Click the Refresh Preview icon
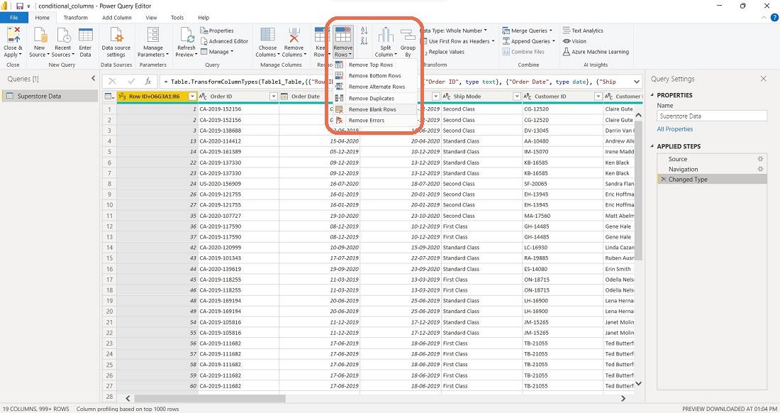Viewport: 780px width, 413px height. point(186,35)
